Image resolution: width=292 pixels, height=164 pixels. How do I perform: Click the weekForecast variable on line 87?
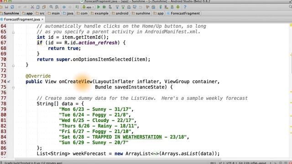89,154
